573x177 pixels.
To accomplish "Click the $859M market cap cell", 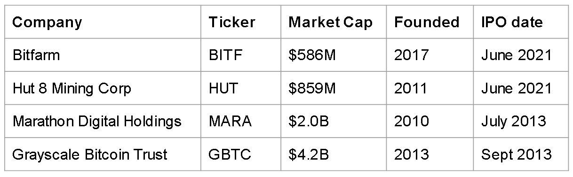I will point(334,88).
